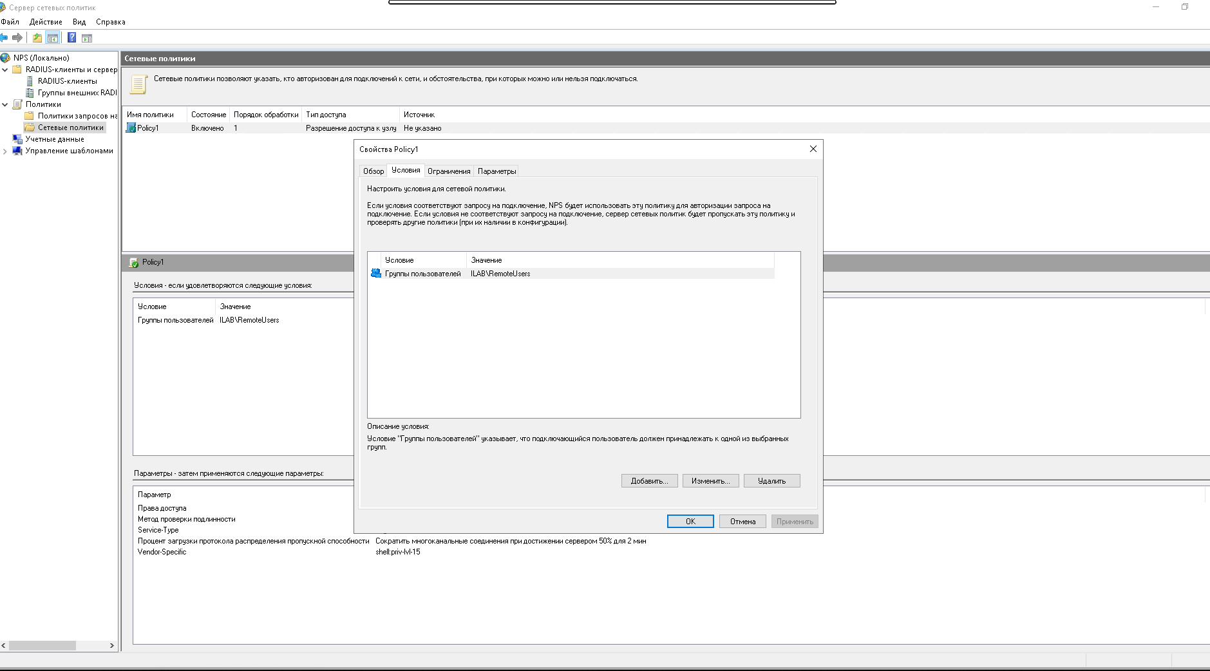
Task: Open the RADIUS-клиенты node
Action: [67, 81]
